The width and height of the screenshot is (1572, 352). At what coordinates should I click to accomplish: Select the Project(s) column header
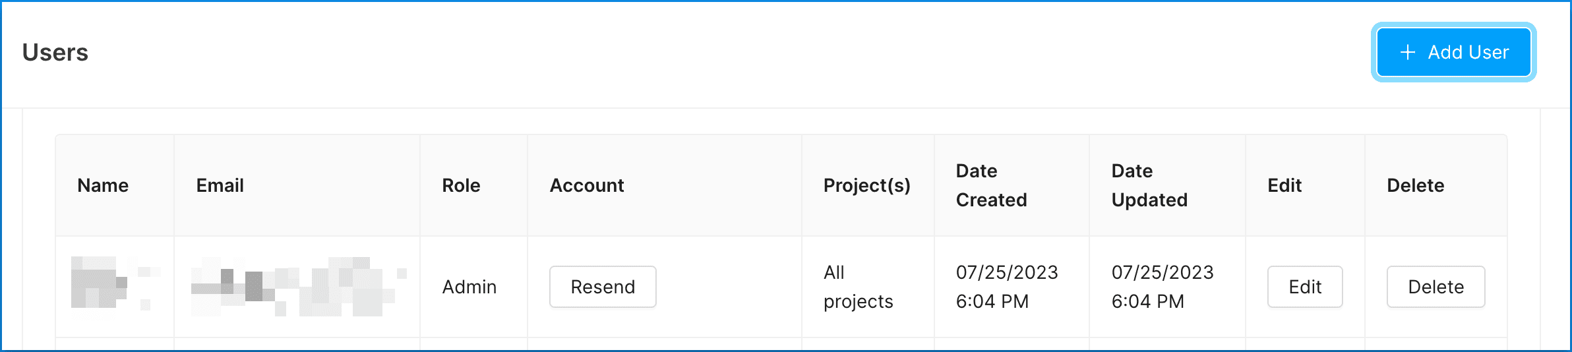tap(866, 186)
